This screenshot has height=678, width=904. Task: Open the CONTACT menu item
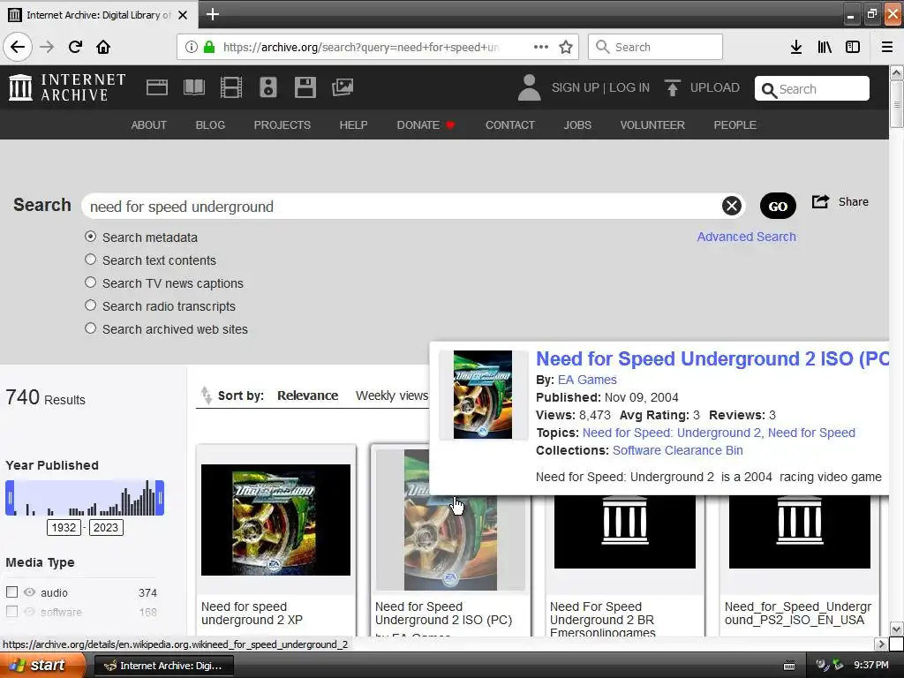(510, 125)
